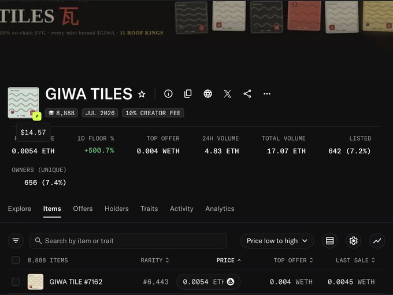Open the Offers tab
Screen dimensions: 393x295
point(83,209)
